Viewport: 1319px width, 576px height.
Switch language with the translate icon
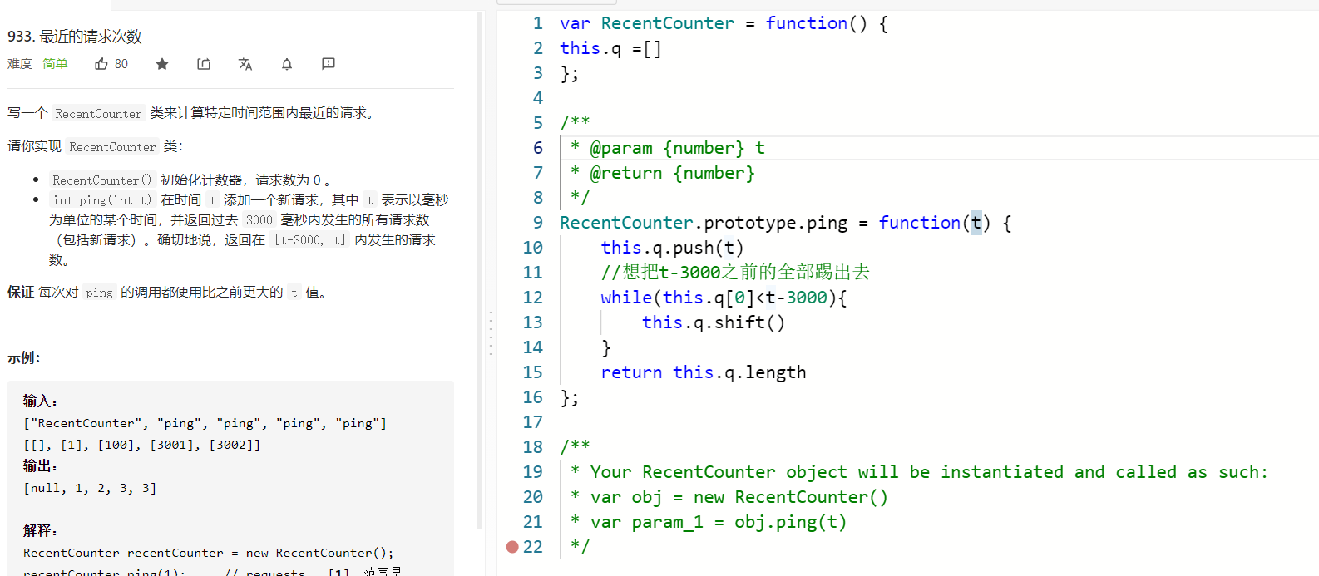pyautogui.click(x=245, y=64)
